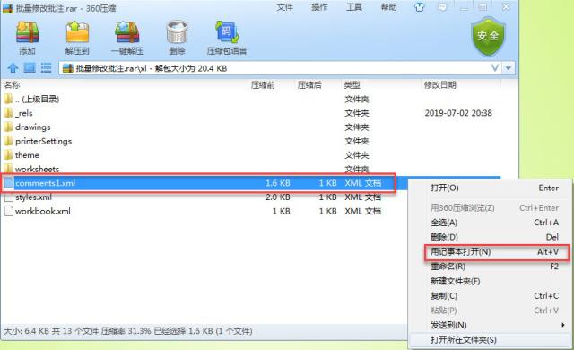This screenshot has height=350, width=574.
Task: Click the status bar summary text
Action: pyautogui.click(x=128, y=331)
